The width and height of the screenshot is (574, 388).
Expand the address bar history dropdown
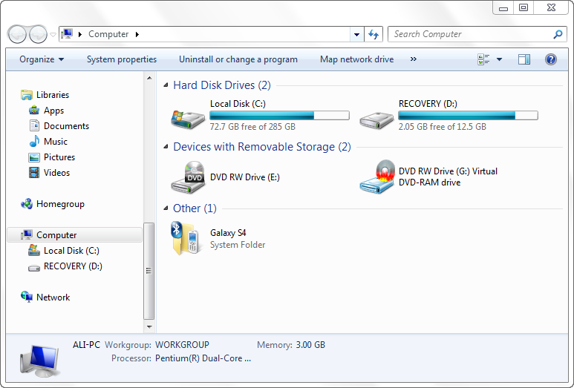356,34
